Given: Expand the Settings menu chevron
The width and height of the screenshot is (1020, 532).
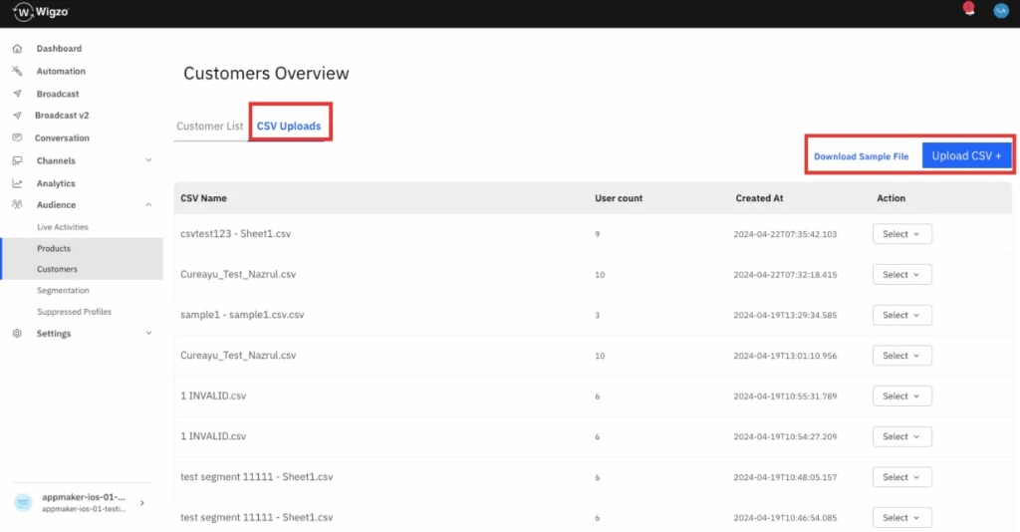Looking at the screenshot, I should point(148,334).
